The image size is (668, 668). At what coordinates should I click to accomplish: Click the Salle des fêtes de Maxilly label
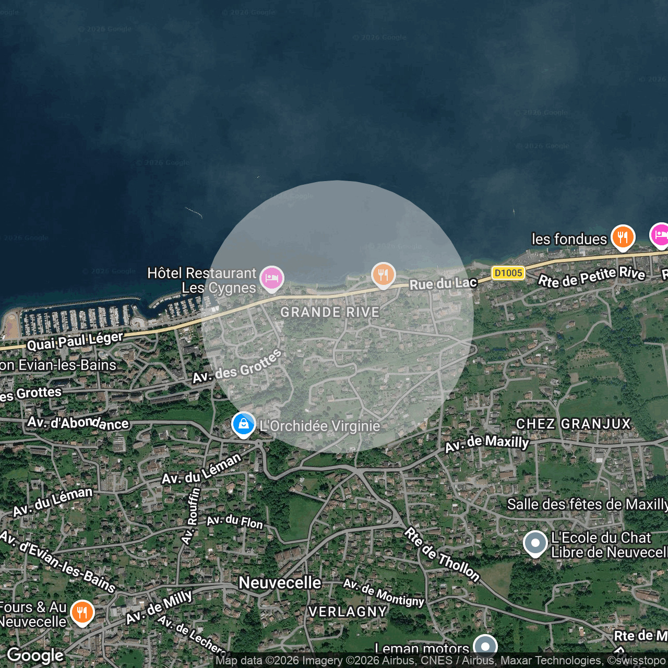coord(588,504)
